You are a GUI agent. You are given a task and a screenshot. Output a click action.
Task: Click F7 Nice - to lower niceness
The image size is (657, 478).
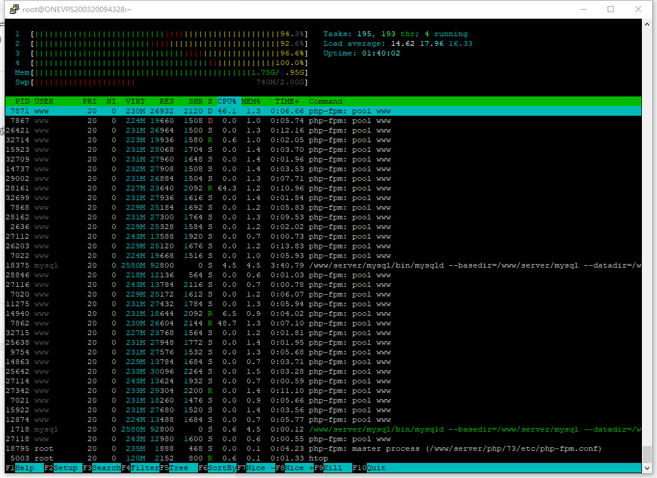[x=256, y=468]
